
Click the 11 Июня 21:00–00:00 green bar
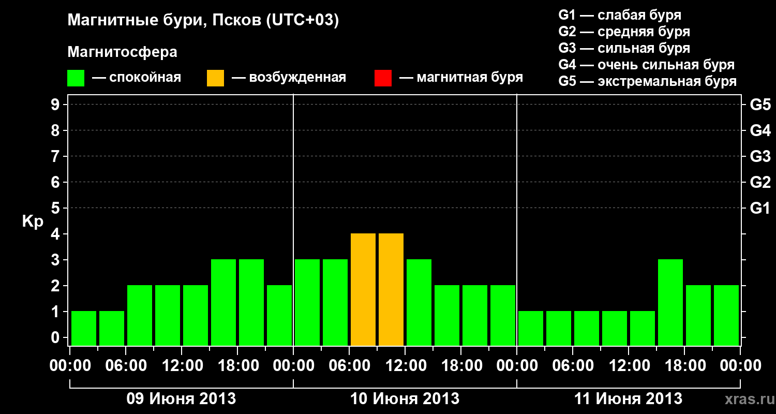(726, 316)
